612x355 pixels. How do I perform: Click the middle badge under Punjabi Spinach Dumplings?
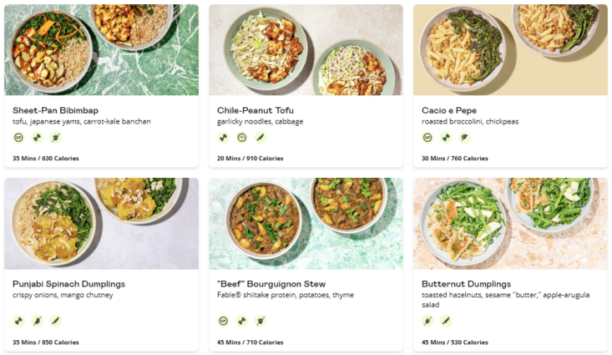click(37, 320)
